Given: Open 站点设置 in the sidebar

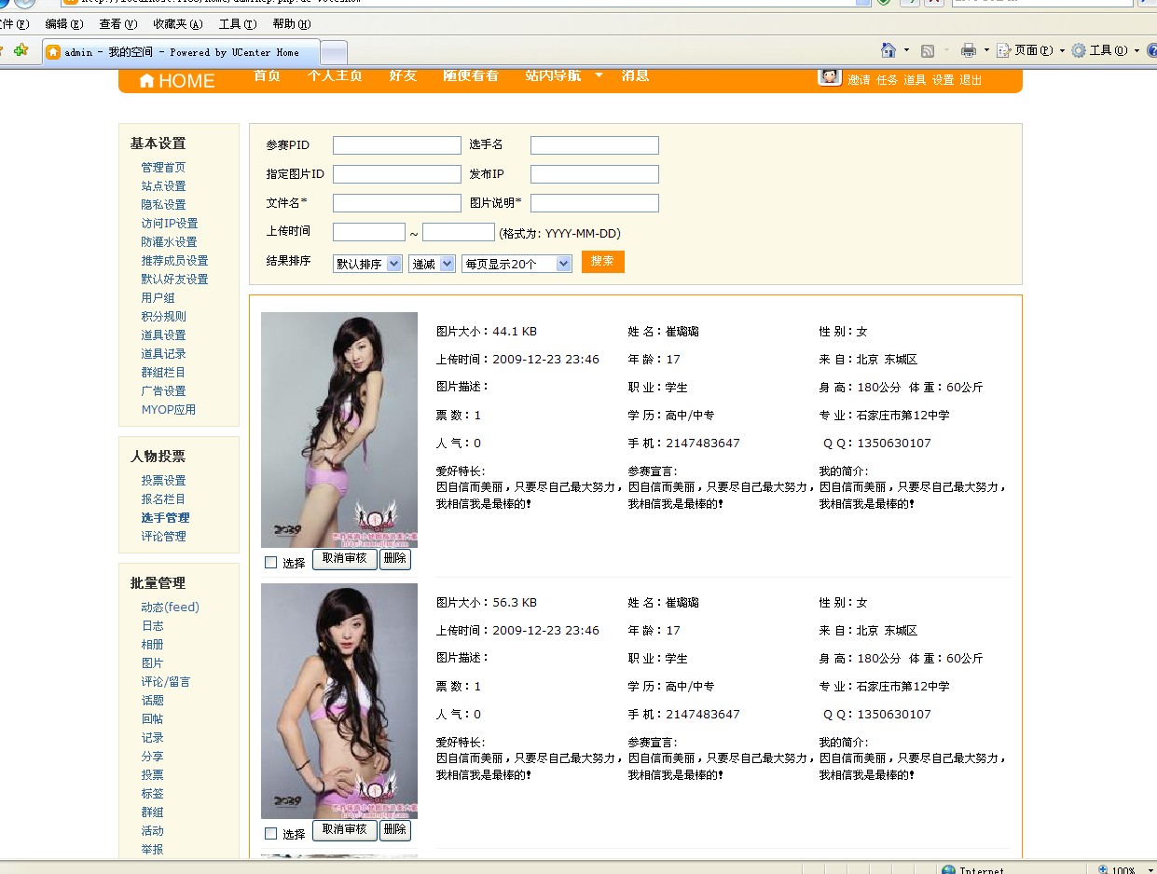Looking at the screenshot, I should (x=163, y=186).
